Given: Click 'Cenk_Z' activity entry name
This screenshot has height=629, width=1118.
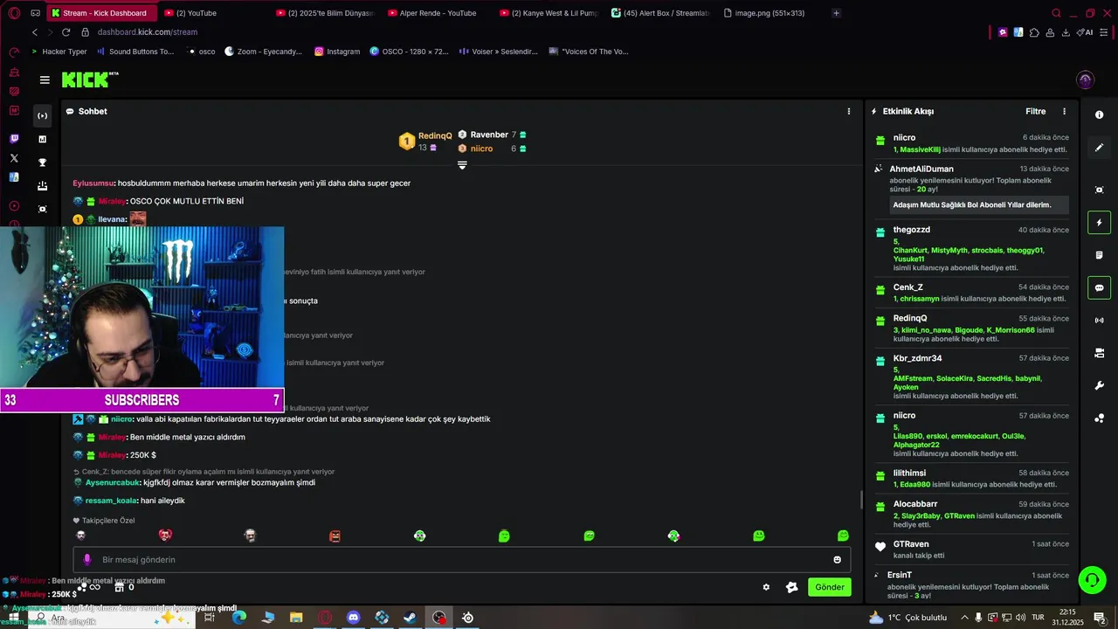Looking at the screenshot, I should pos(908,287).
